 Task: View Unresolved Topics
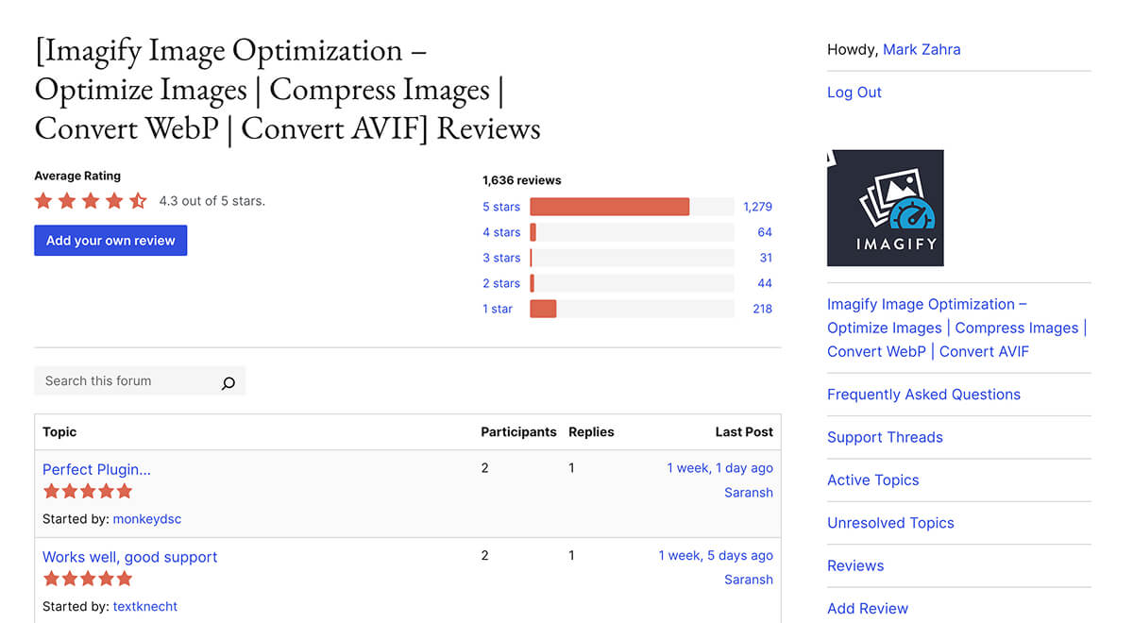tap(890, 523)
